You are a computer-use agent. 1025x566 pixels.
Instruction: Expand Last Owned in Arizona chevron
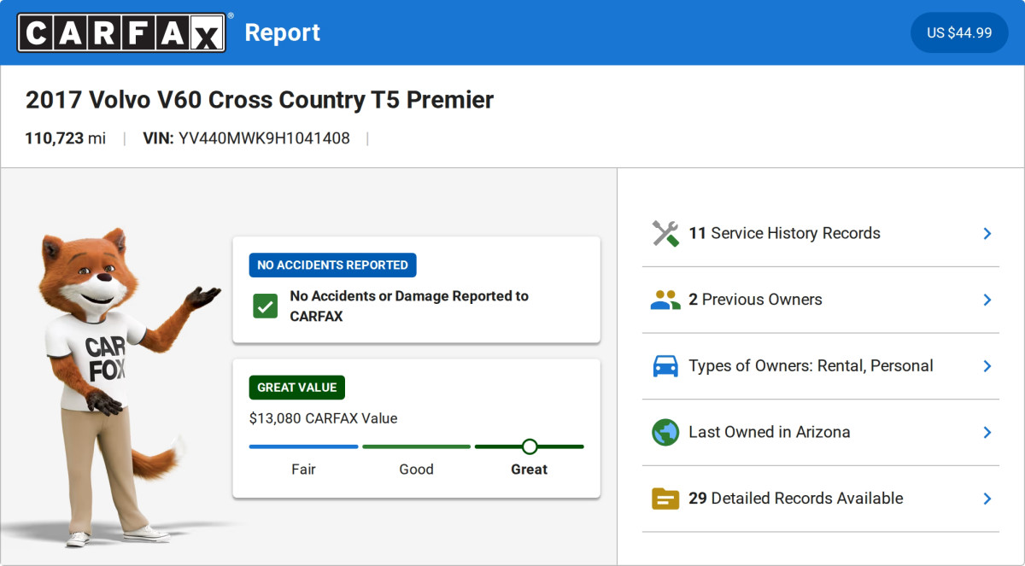coord(987,432)
